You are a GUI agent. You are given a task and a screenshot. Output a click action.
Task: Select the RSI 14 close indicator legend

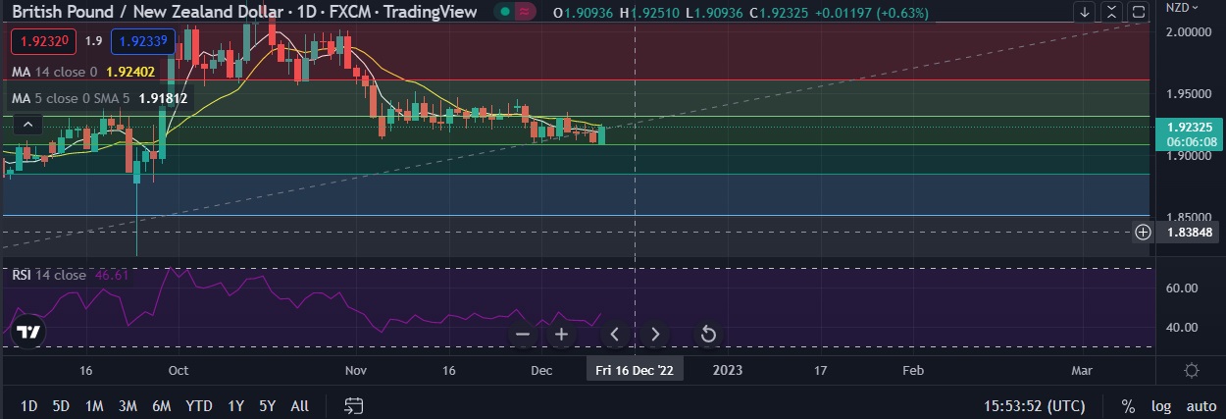[49, 275]
